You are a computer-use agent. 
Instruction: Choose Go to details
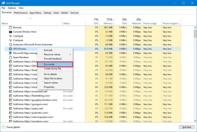point(55,74)
